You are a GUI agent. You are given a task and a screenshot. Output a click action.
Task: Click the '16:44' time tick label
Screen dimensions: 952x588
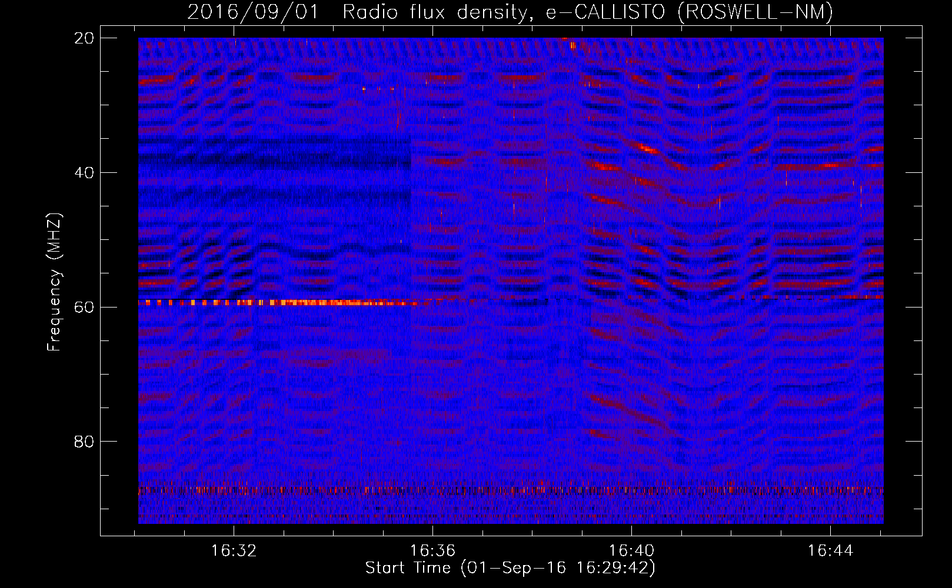[830, 551]
